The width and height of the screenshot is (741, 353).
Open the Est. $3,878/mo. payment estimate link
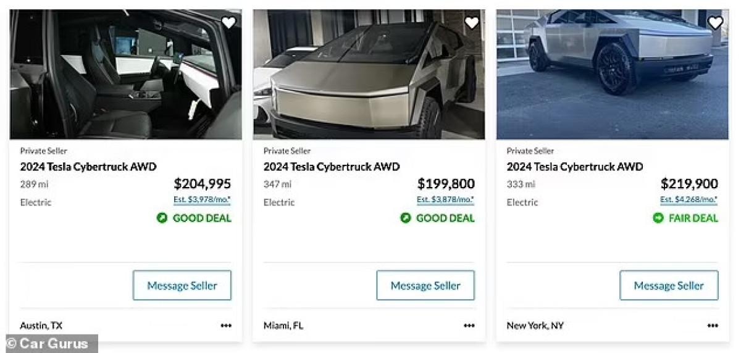(x=445, y=200)
